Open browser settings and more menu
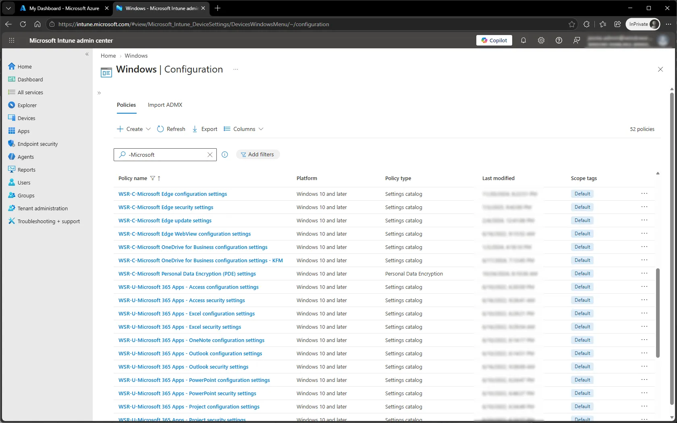 click(669, 24)
